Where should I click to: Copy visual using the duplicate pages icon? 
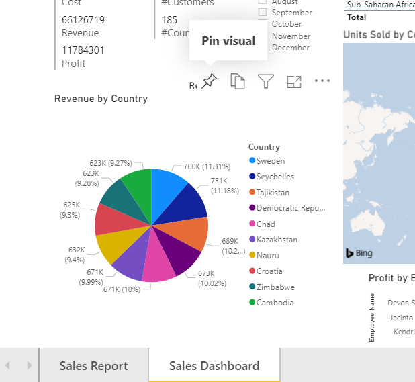238,81
